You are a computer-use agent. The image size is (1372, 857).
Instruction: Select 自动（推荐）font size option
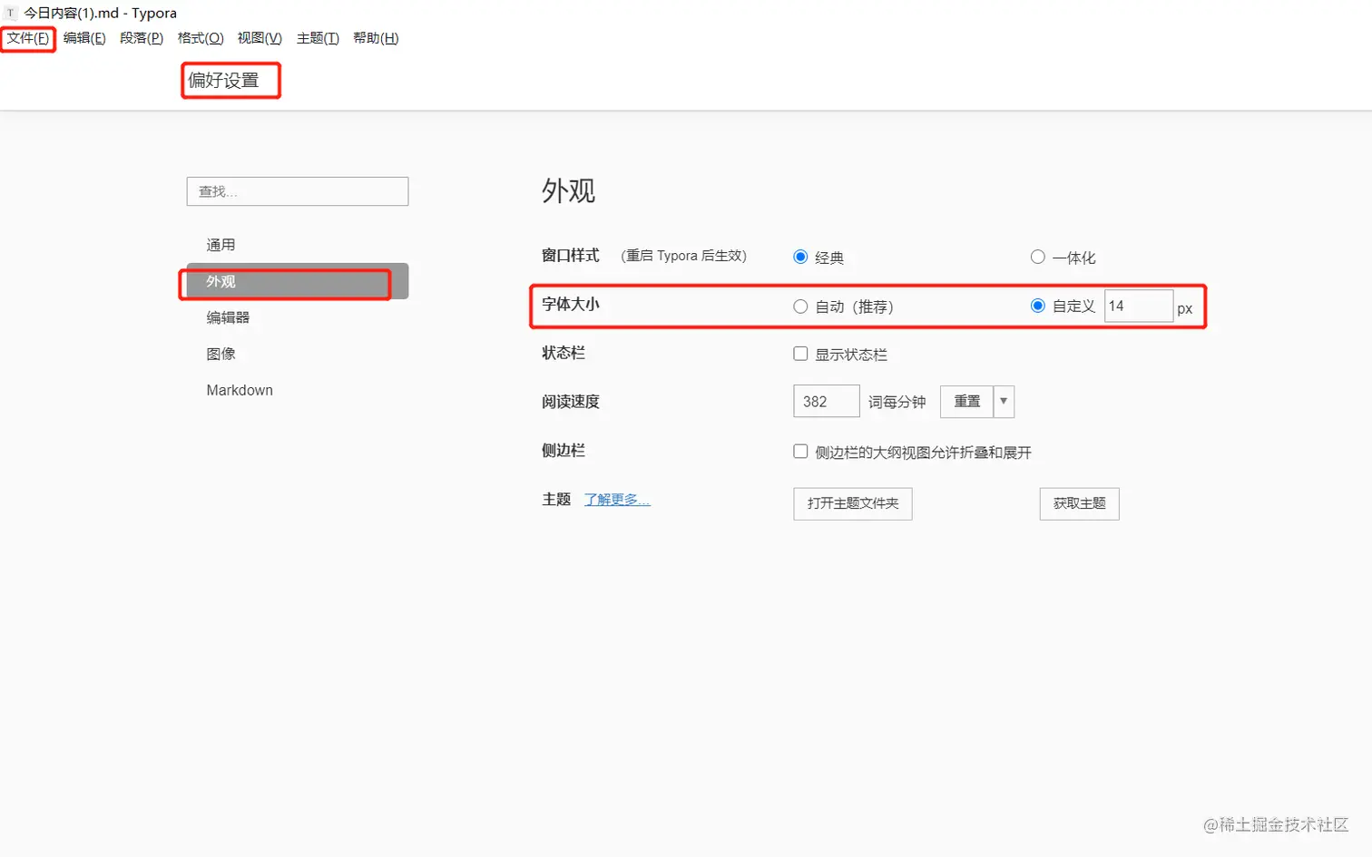(x=800, y=307)
